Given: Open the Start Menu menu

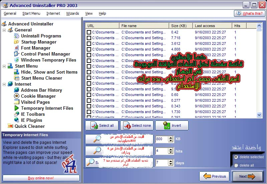Looking at the screenshot, I should (31, 13).
